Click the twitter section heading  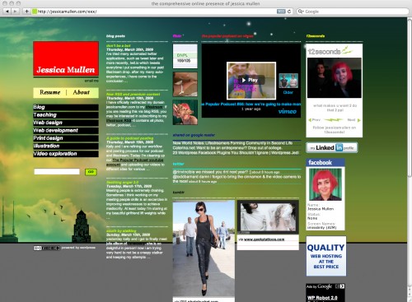point(178,164)
